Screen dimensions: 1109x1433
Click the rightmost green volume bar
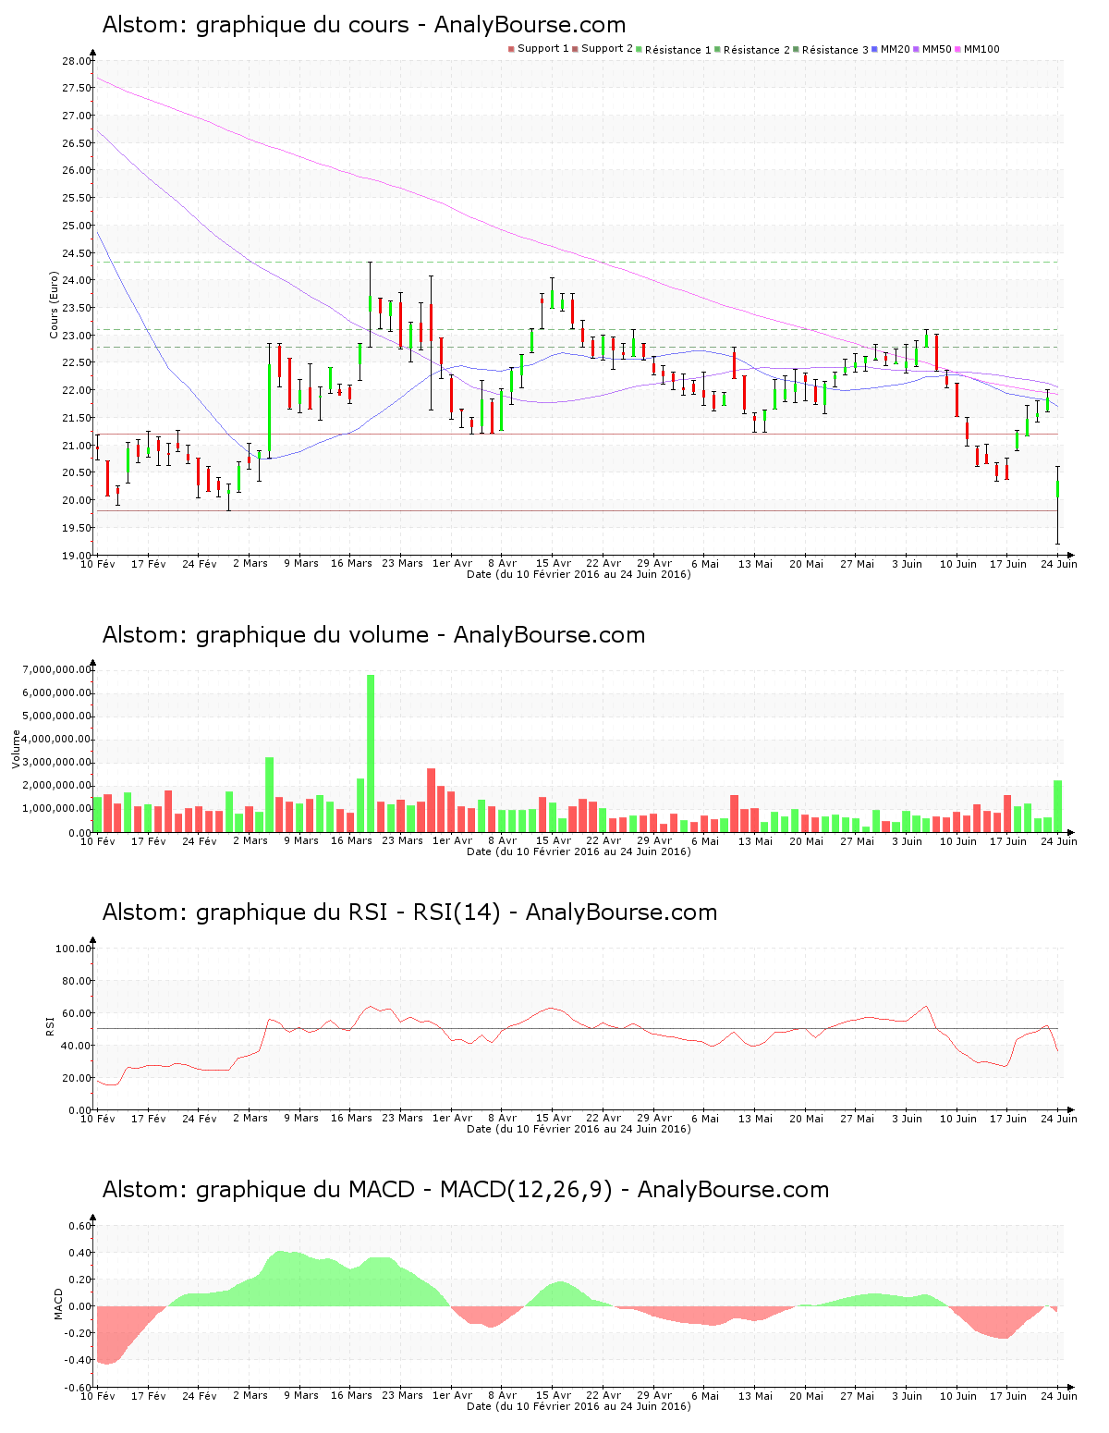[1057, 806]
